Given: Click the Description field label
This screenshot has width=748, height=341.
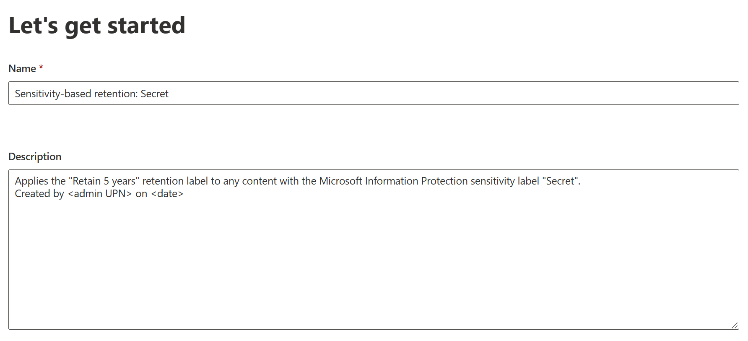Looking at the screenshot, I should point(35,157).
